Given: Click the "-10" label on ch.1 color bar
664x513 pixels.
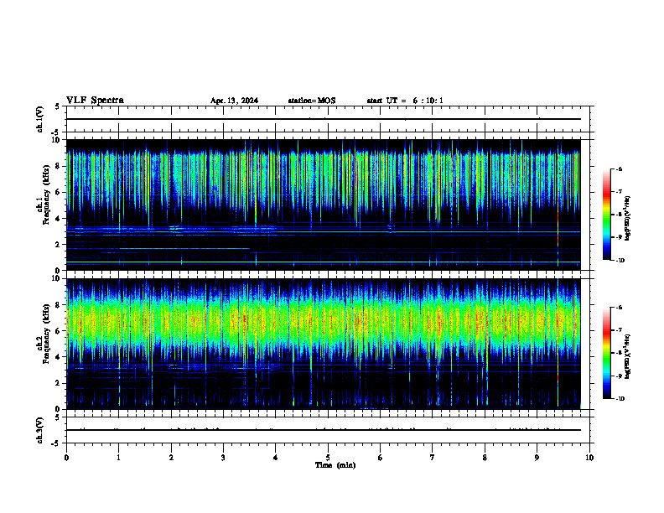Looking at the screenshot, I should tap(620, 261).
